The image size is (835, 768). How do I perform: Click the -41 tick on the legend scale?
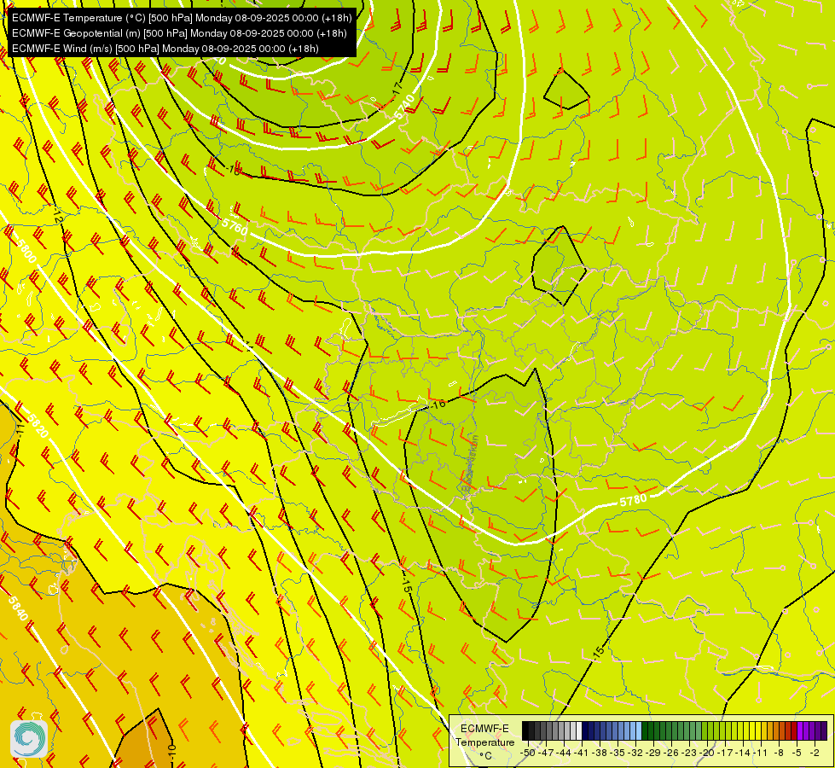click(x=582, y=753)
